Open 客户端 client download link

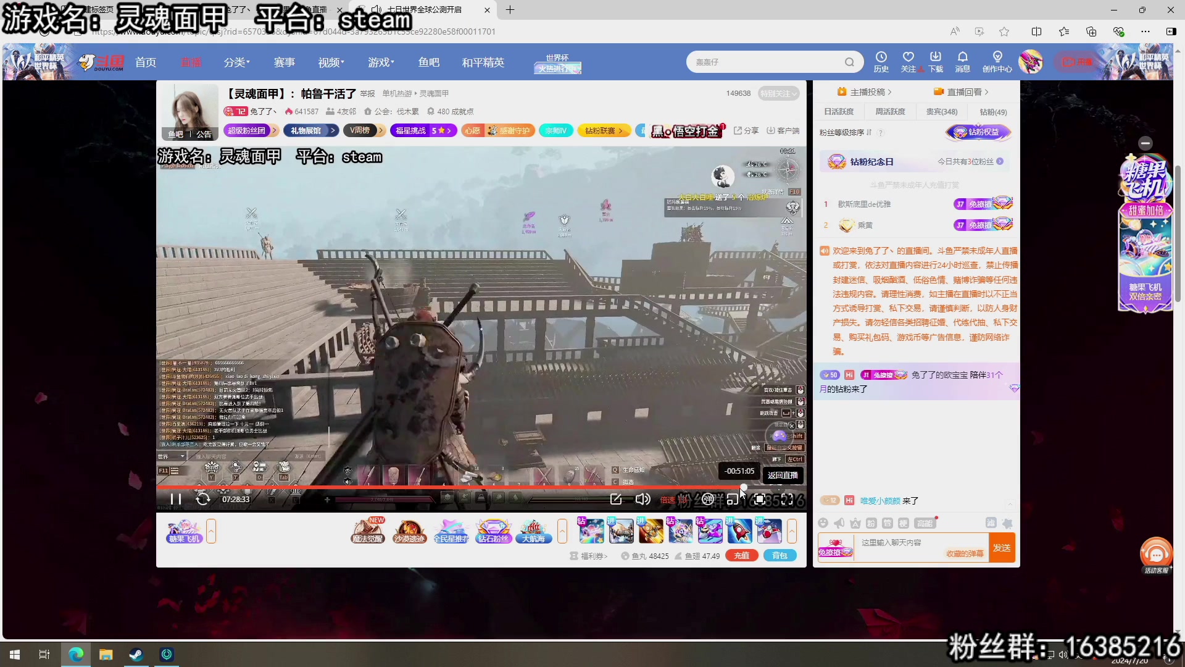coord(783,130)
